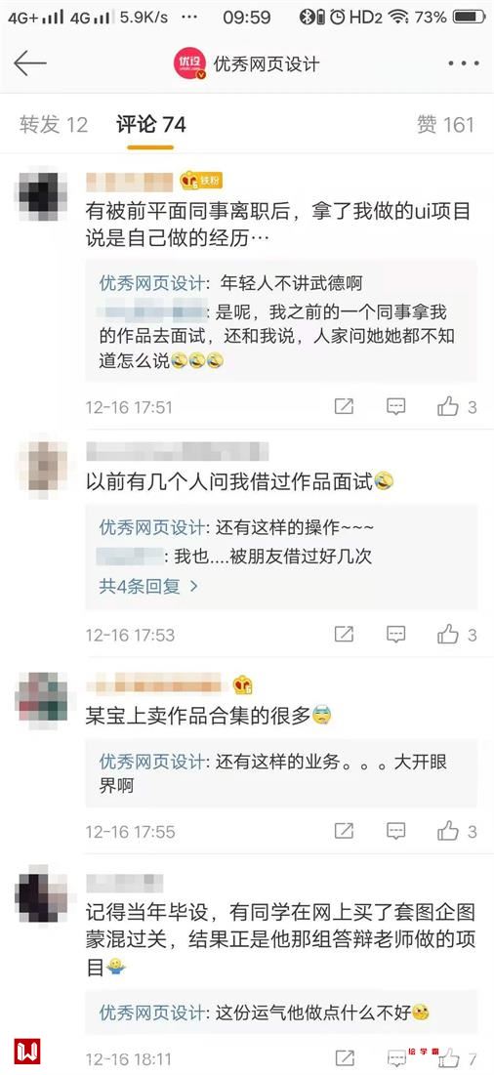Open the 赞 161 likes tab
Screen dimensions: 494x1075
445,124
